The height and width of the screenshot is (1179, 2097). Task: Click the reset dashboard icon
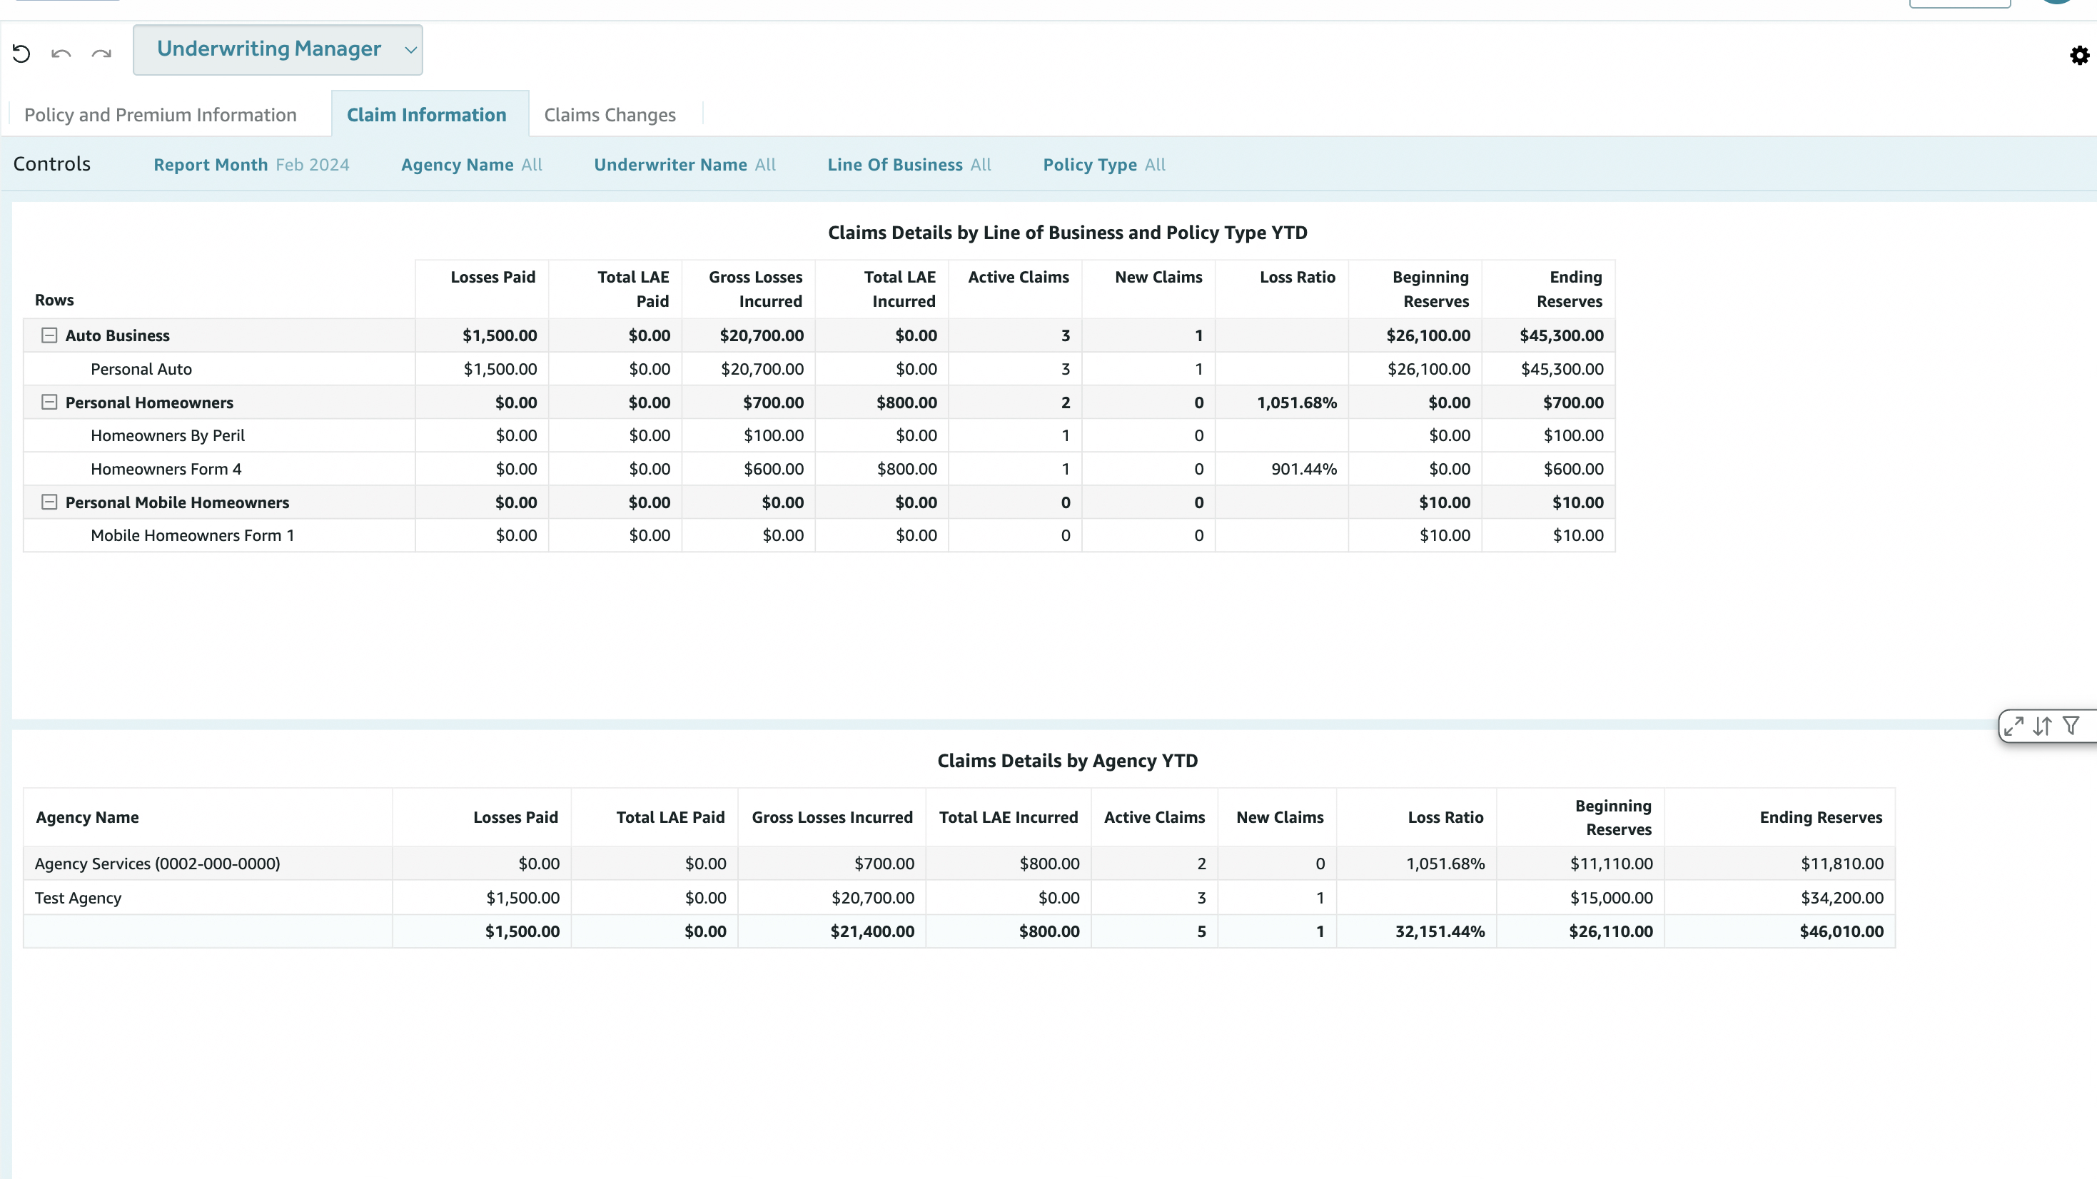[x=21, y=54]
